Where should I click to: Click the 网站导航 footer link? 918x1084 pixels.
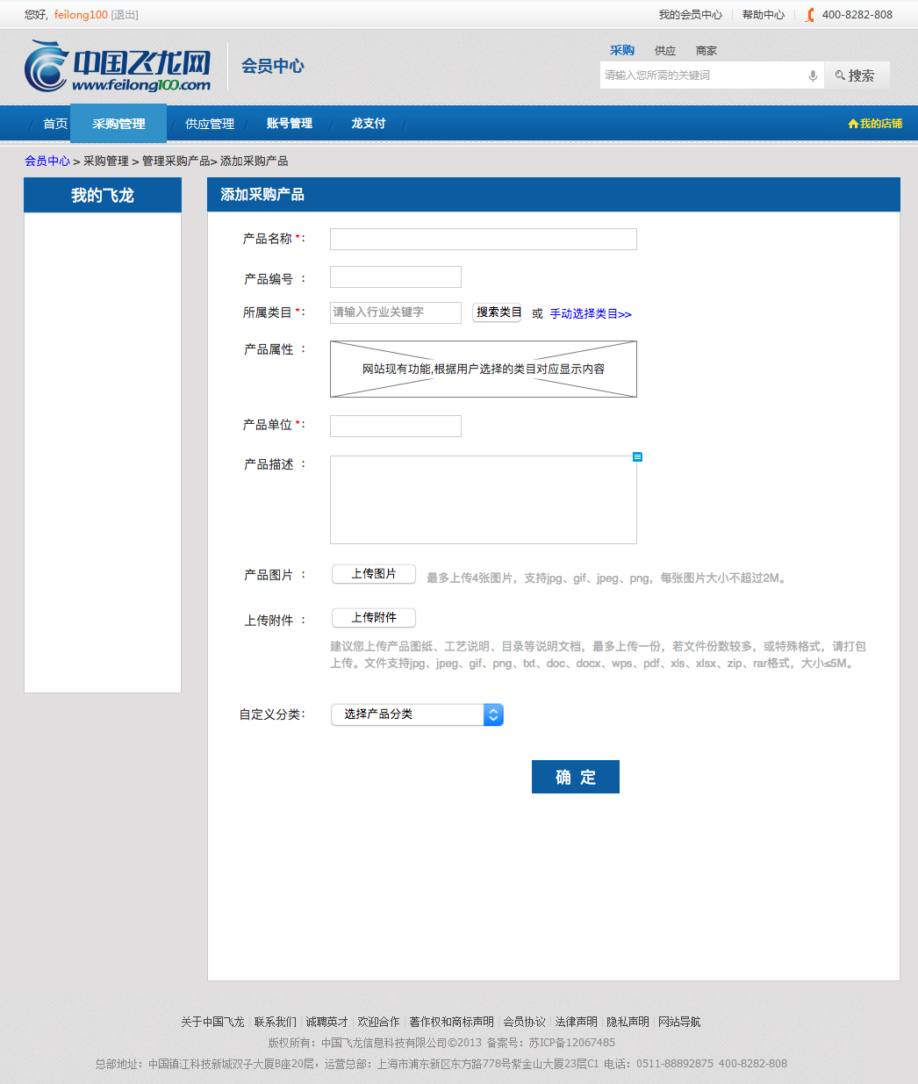pyautogui.click(x=679, y=1023)
